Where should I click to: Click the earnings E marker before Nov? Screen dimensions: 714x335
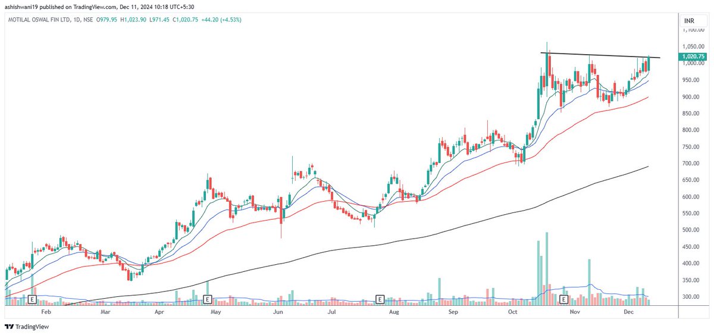click(x=564, y=299)
